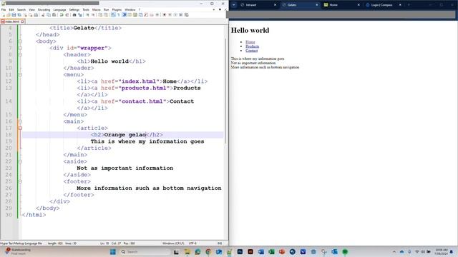Click the Stop recording macro icon
The width and height of the screenshot is (458, 257).
pos(170,15)
